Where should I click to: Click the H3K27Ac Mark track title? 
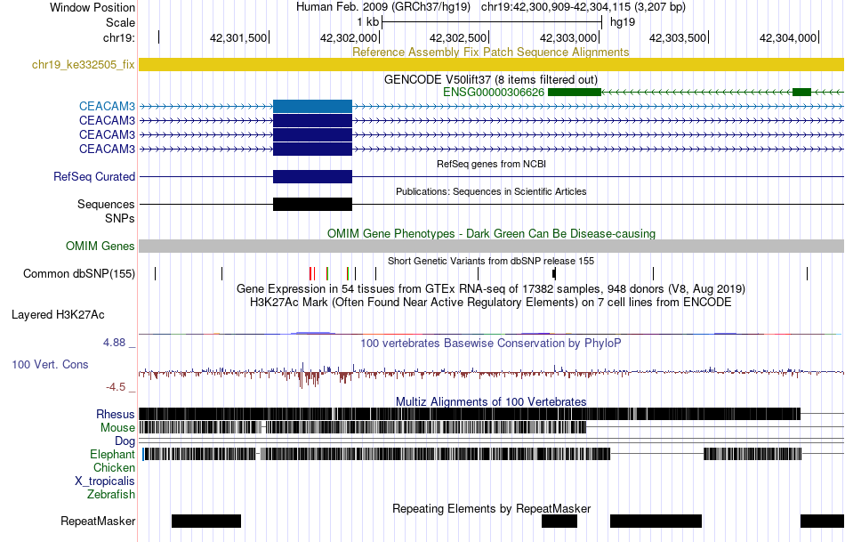[x=491, y=302]
